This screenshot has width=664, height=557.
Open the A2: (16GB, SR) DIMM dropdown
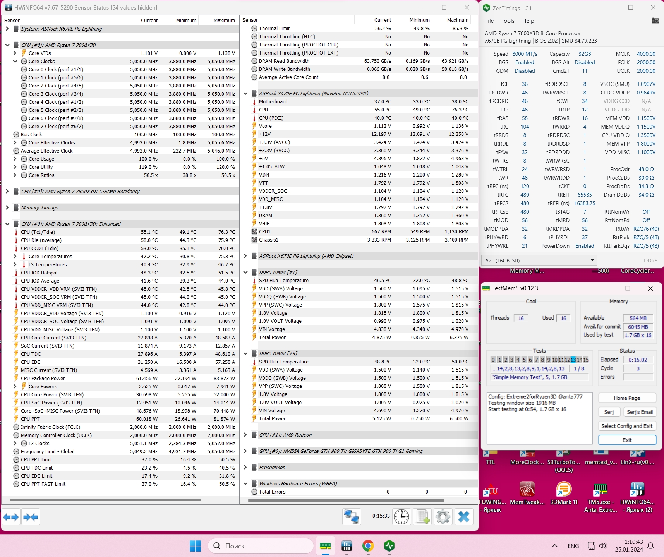coord(539,260)
